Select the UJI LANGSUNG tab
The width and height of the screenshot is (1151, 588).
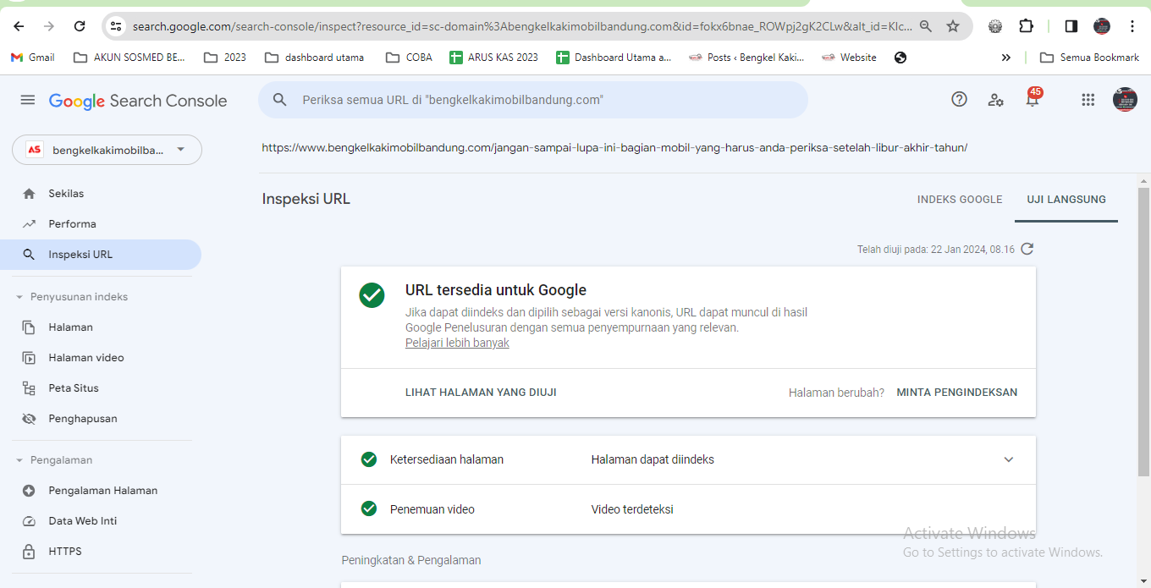[x=1066, y=200]
